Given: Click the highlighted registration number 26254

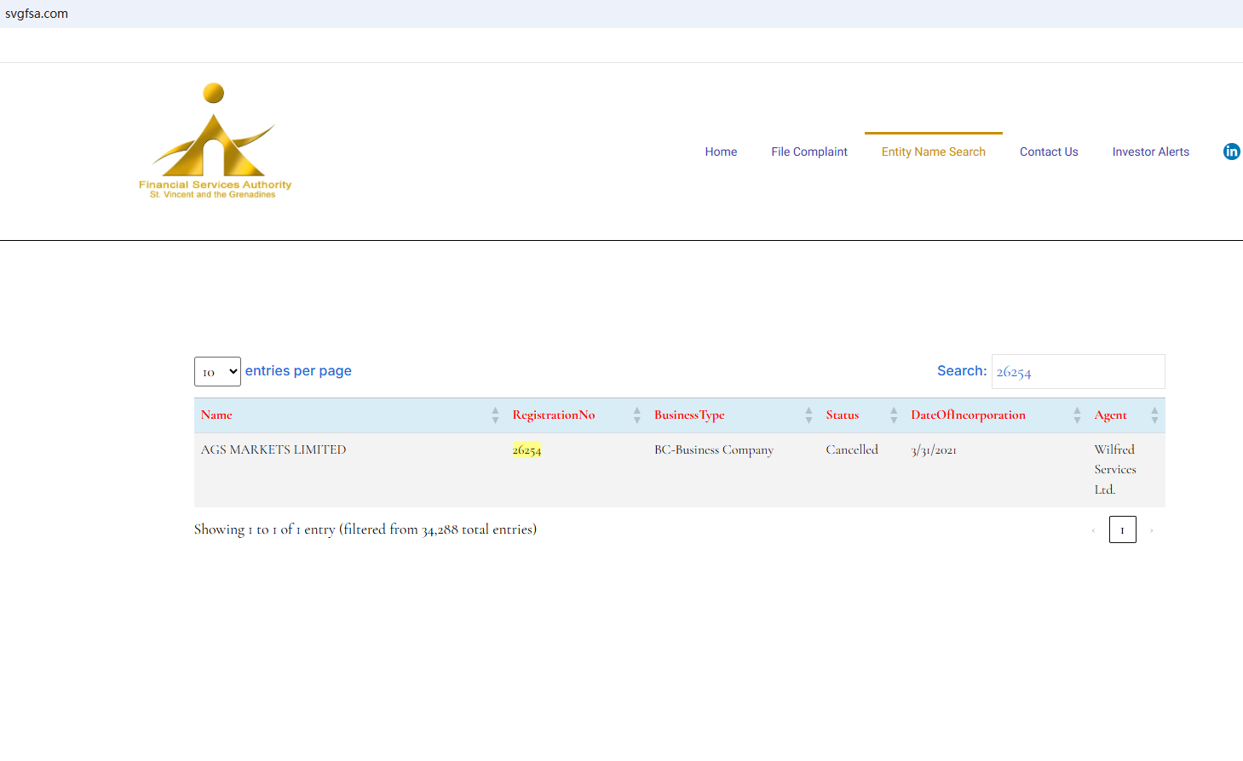Looking at the screenshot, I should click(x=527, y=449).
